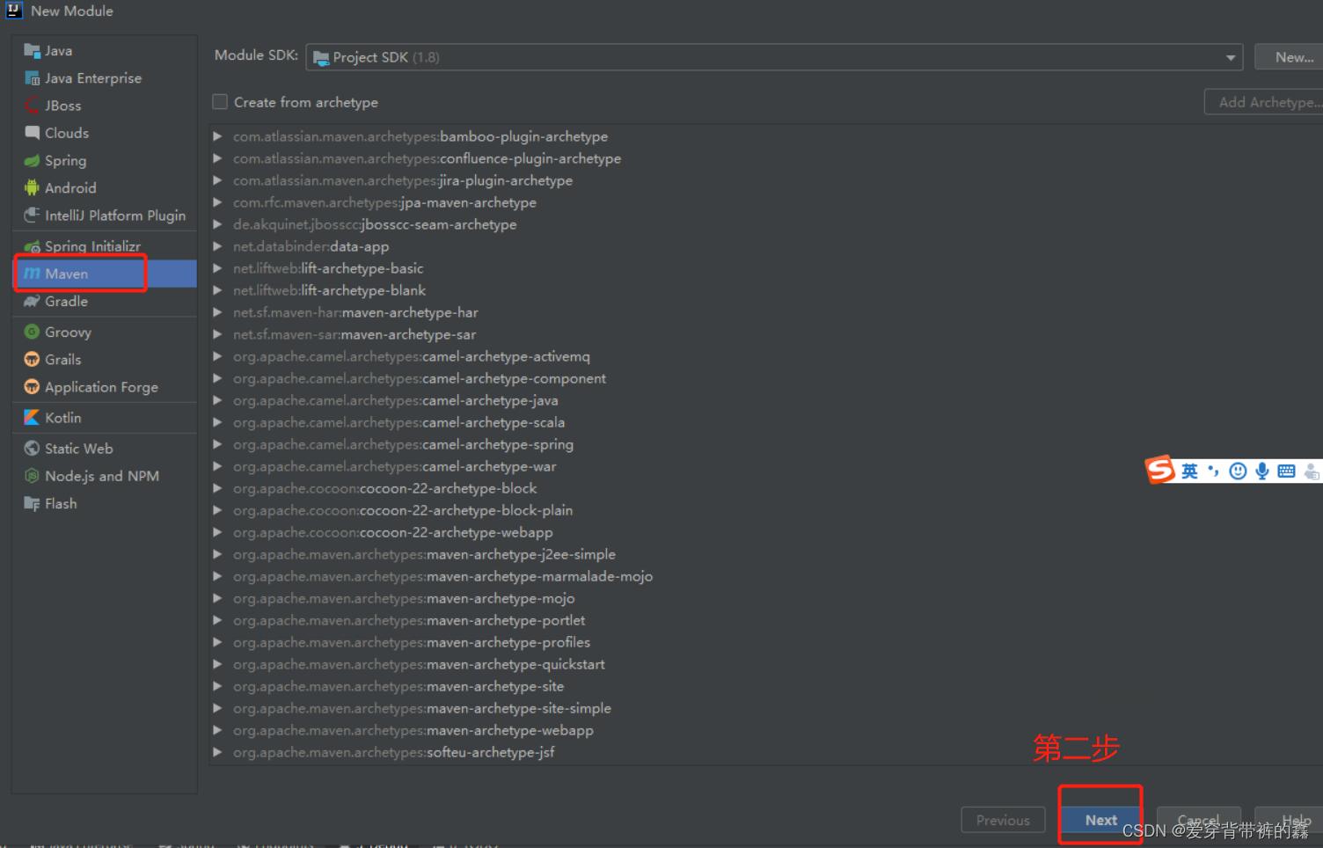Click the IntelliJ Platform Plugin icon
This screenshot has height=848, width=1323.
tap(32, 216)
